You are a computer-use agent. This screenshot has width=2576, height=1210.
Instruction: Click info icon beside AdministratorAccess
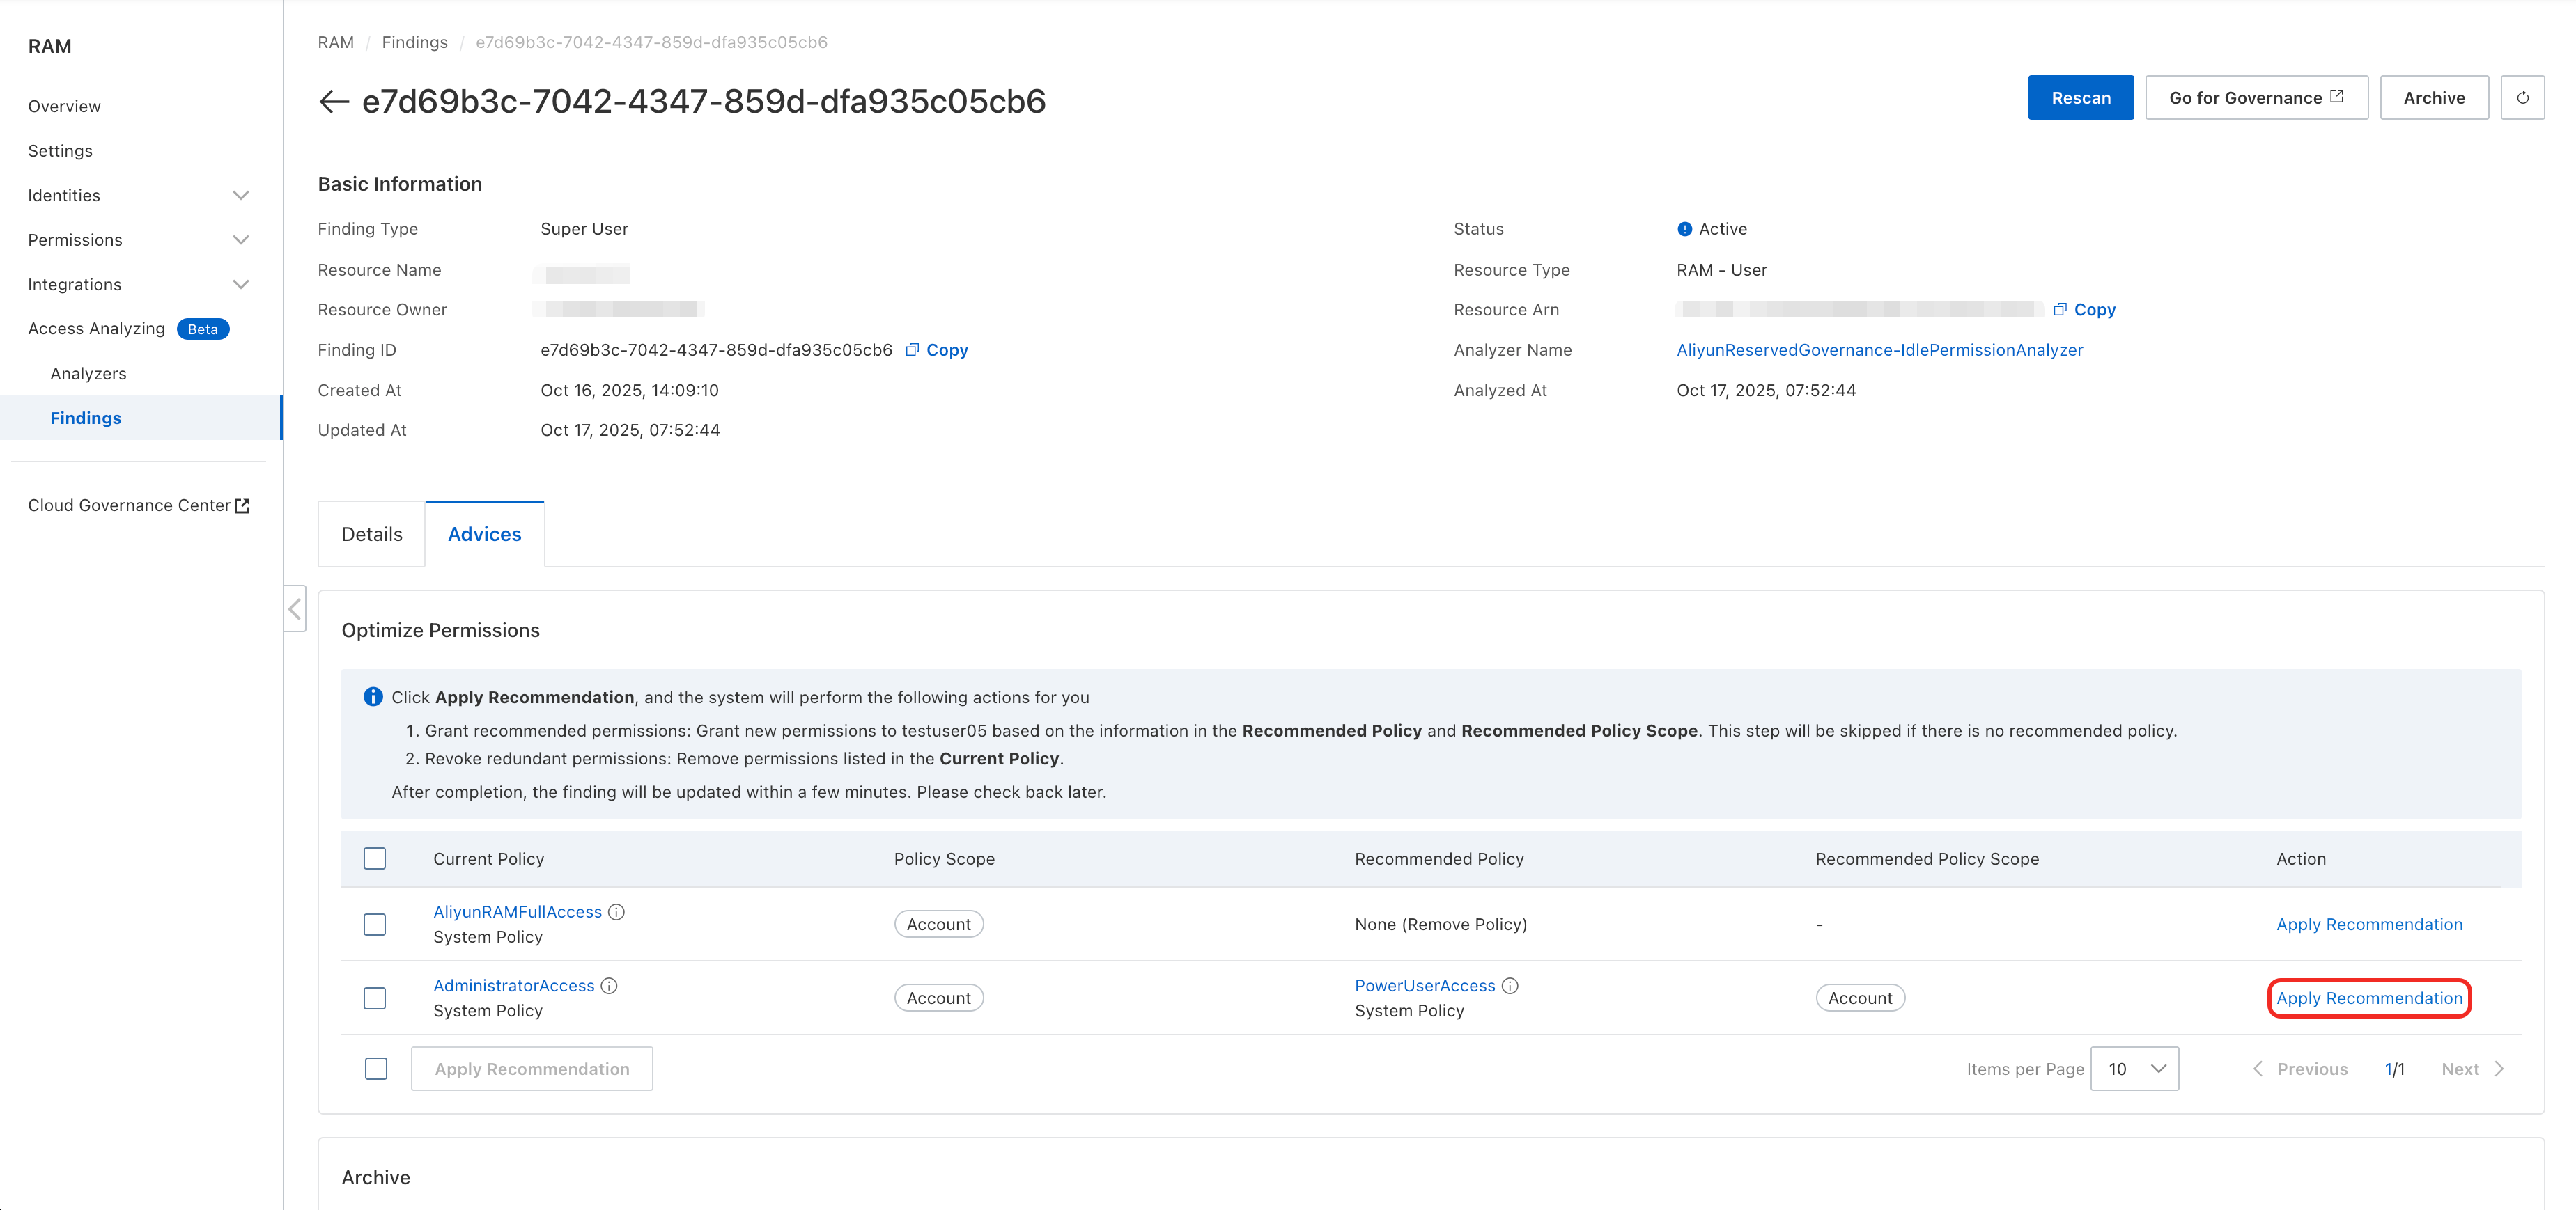(609, 985)
